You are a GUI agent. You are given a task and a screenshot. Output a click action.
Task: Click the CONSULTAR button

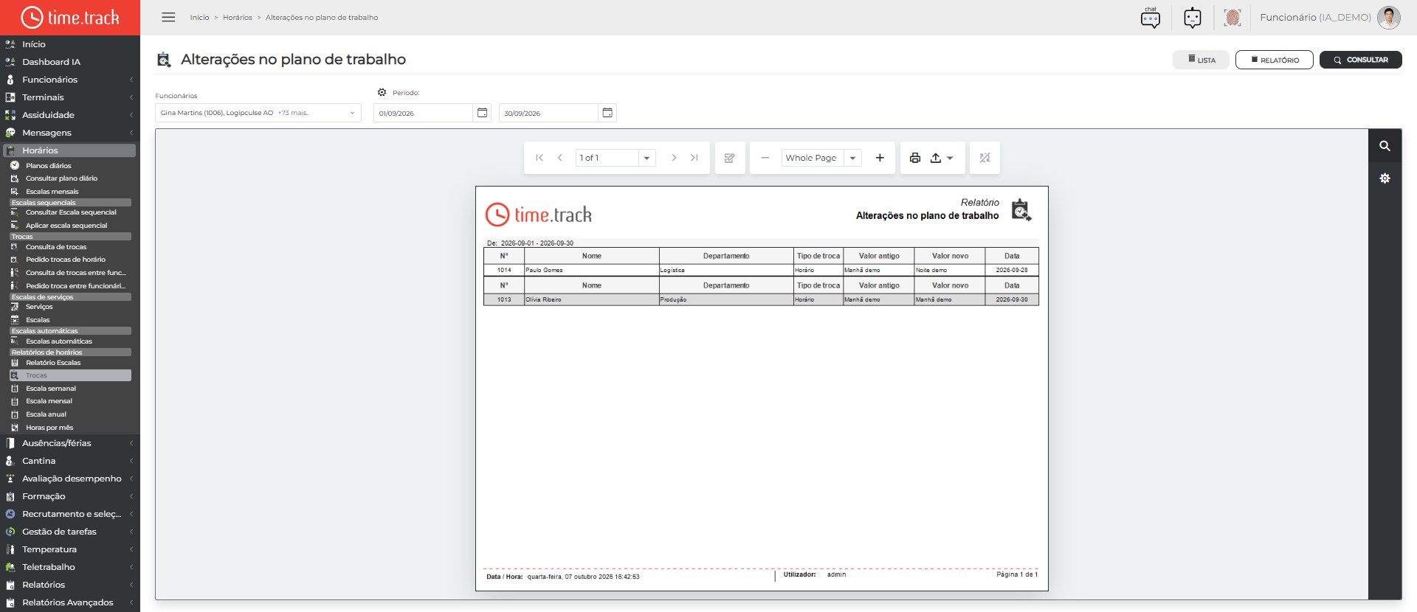(1360, 60)
